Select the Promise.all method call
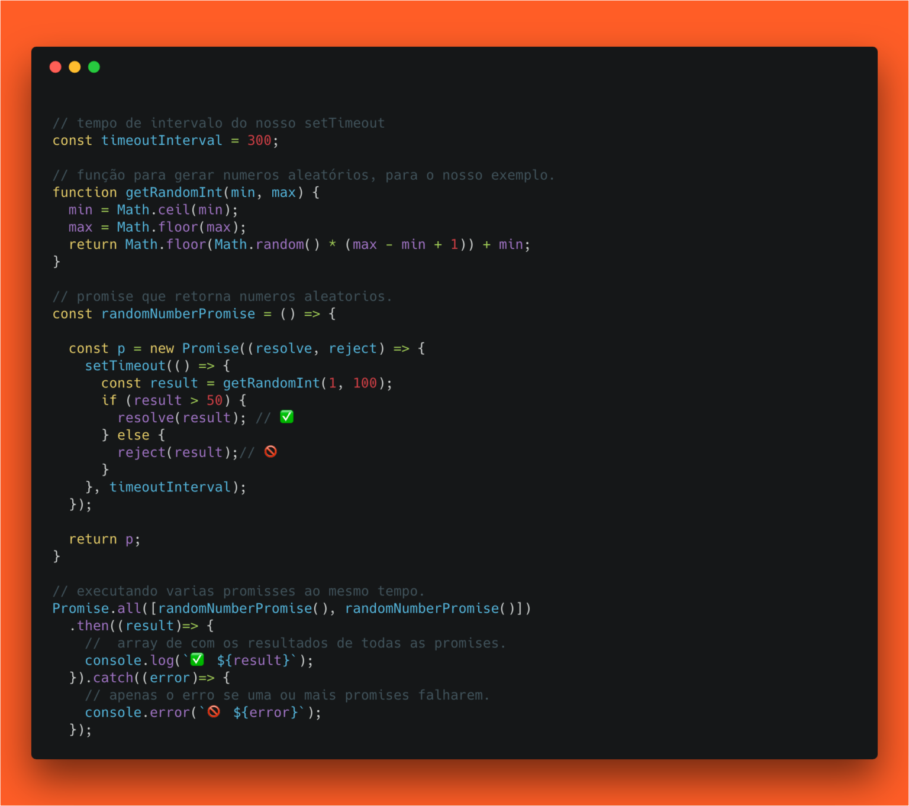The width and height of the screenshot is (909, 806). tap(96, 608)
